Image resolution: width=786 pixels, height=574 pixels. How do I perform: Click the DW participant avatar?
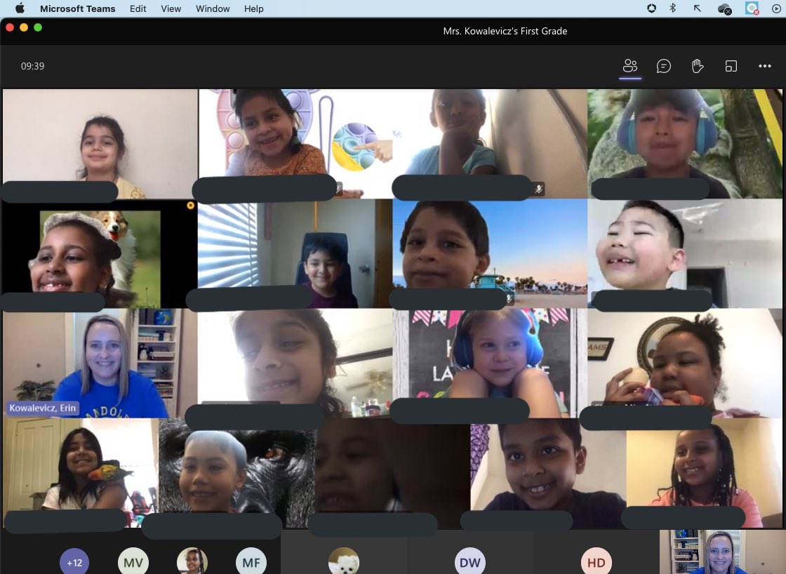(470, 562)
